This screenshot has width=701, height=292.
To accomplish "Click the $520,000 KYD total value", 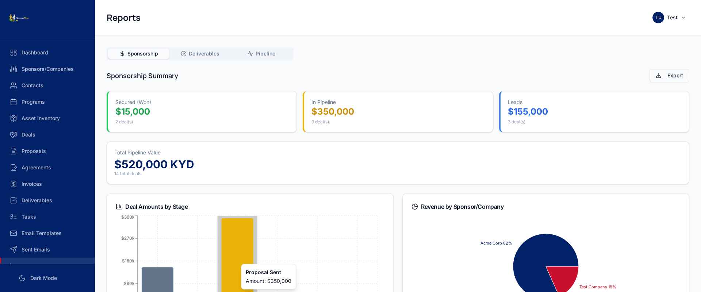I will pos(154,164).
